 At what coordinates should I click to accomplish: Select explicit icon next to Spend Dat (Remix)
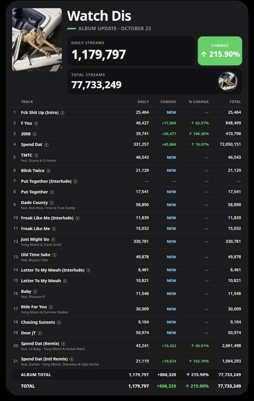coord(63,344)
